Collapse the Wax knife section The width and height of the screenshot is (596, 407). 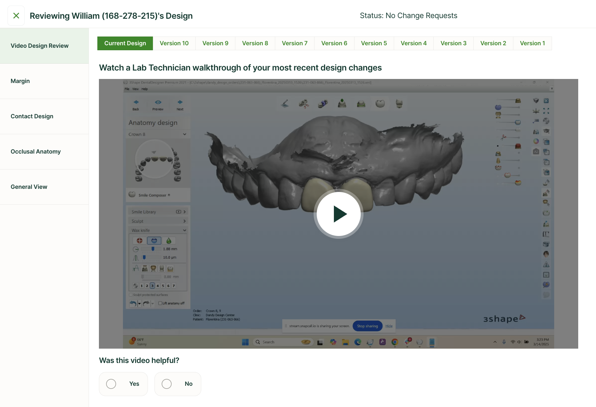[x=185, y=230]
